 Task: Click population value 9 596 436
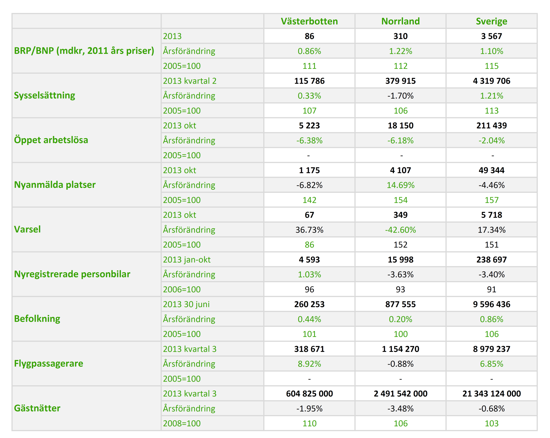click(491, 304)
